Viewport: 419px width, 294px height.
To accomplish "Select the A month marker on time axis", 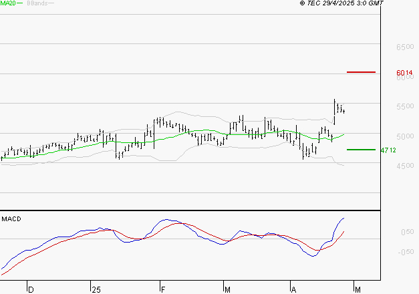I will 293,289.
